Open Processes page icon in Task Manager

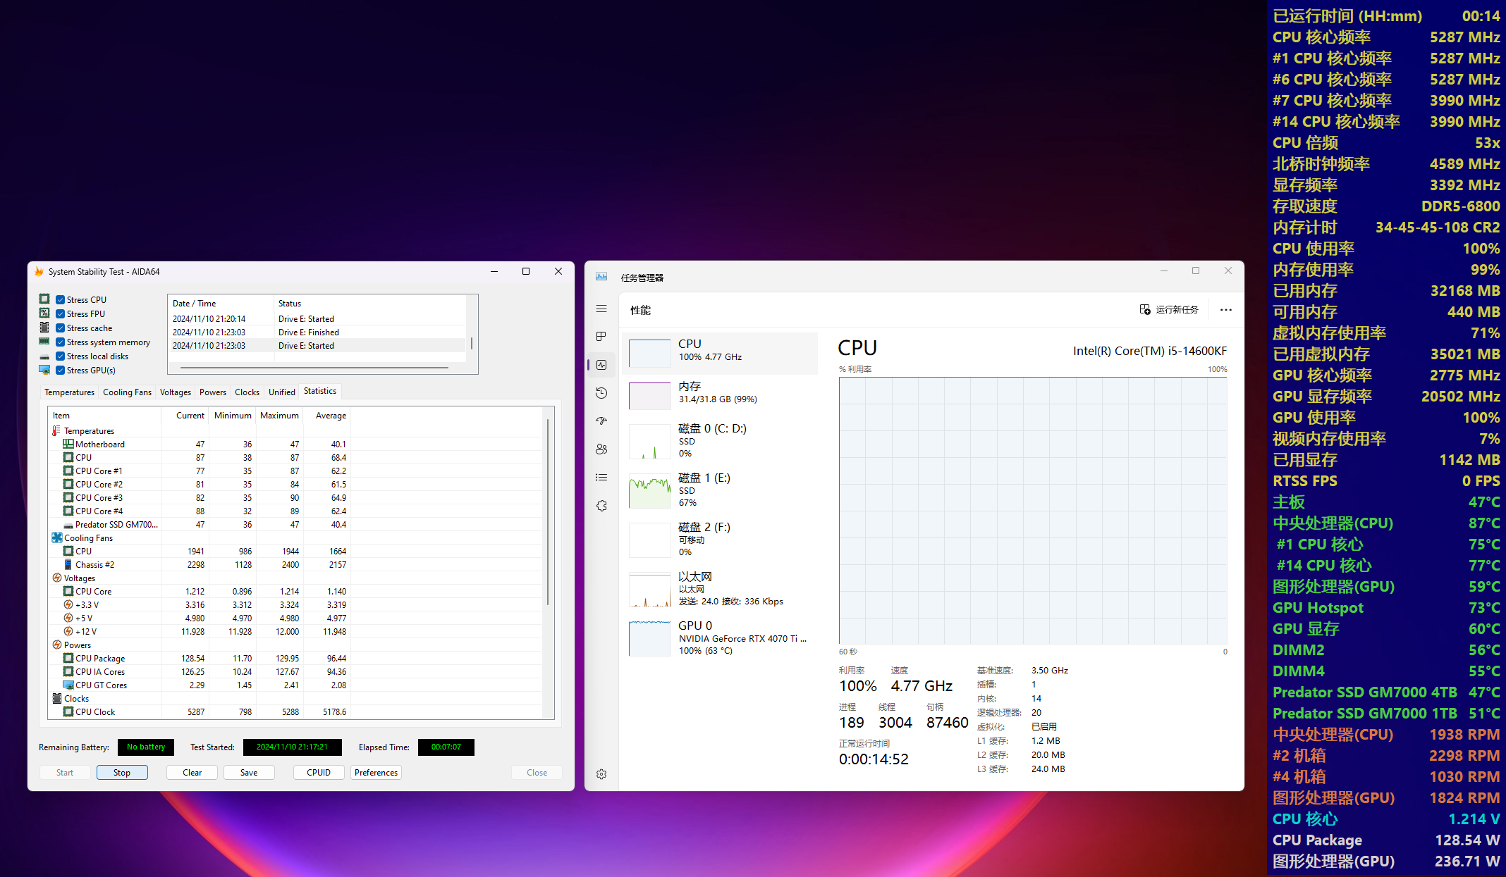(x=601, y=337)
